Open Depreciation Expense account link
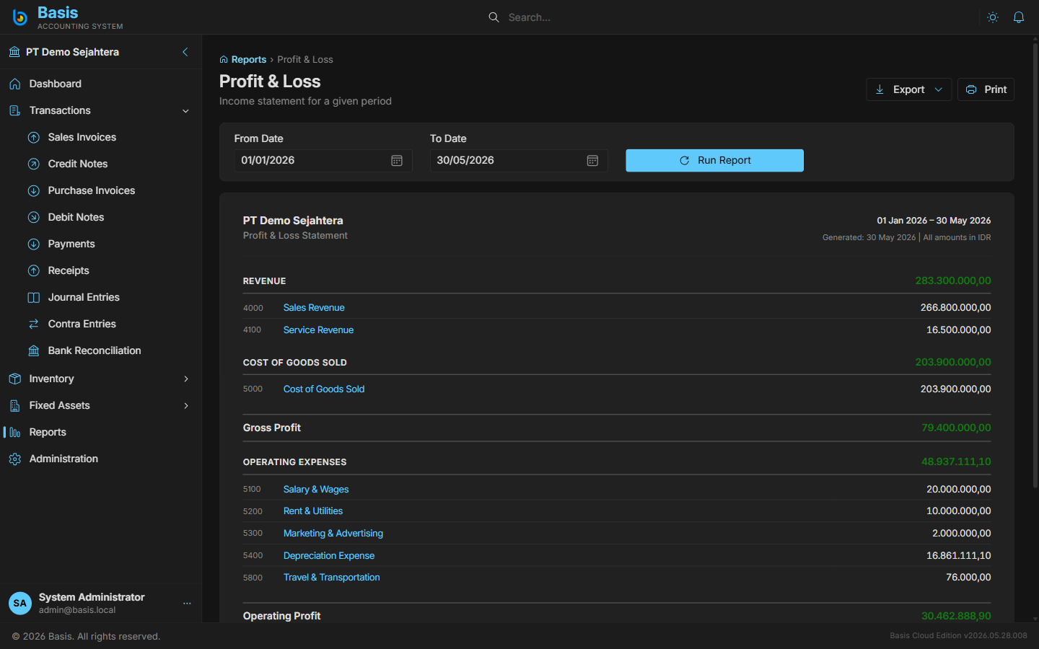This screenshot has height=649, width=1039. [x=329, y=556]
